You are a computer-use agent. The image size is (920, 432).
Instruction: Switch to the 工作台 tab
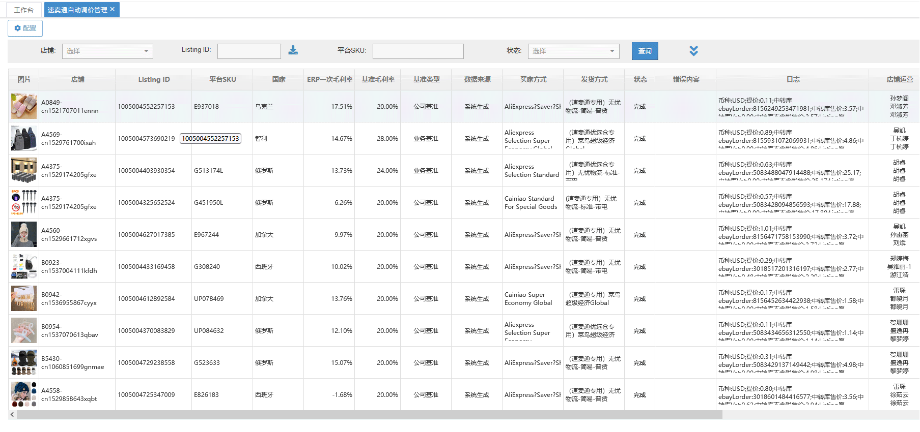click(24, 10)
